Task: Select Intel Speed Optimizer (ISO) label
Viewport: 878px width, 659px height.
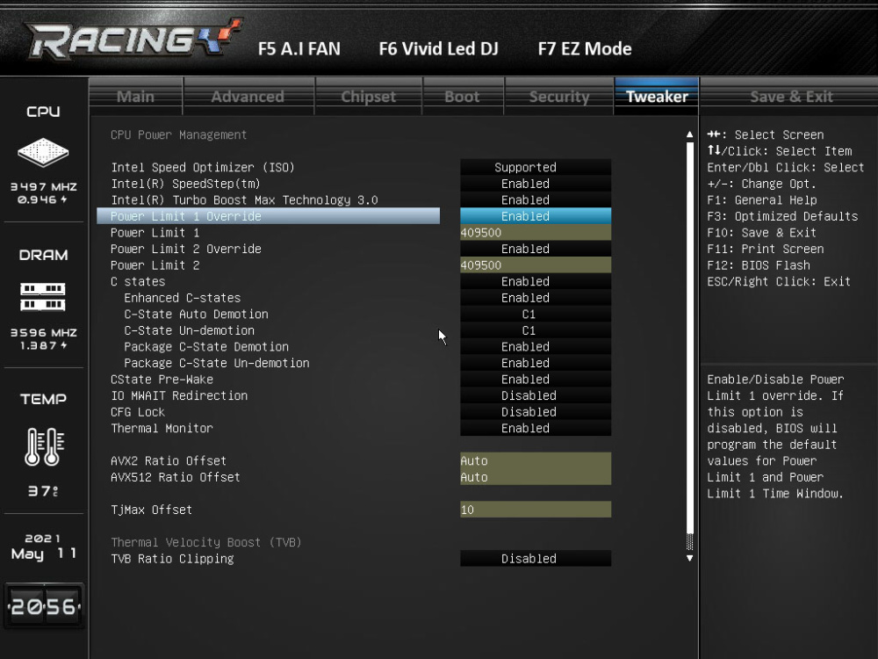Action: (203, 167)
